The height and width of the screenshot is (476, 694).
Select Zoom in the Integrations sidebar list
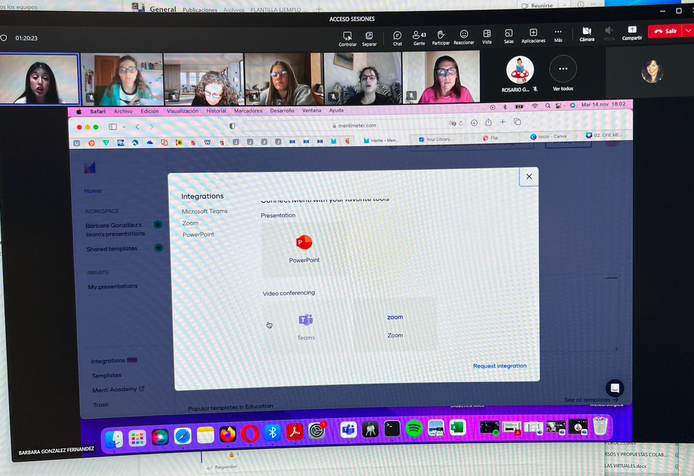coord(190,223)
